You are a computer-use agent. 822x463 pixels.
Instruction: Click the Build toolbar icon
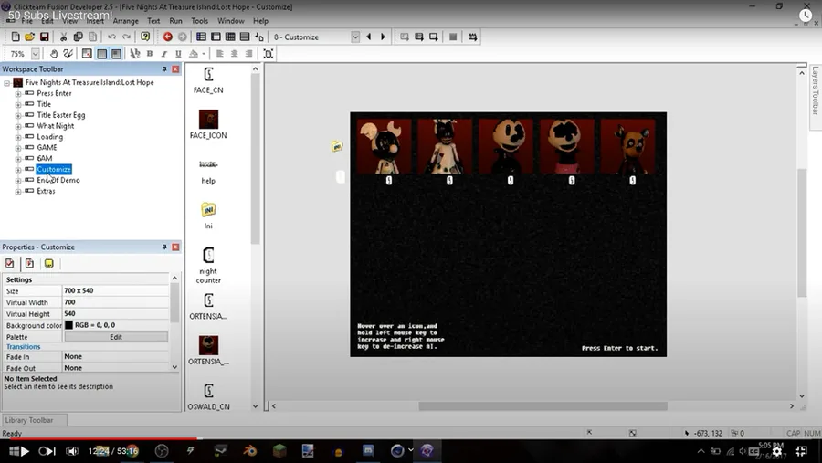(472, 37)
